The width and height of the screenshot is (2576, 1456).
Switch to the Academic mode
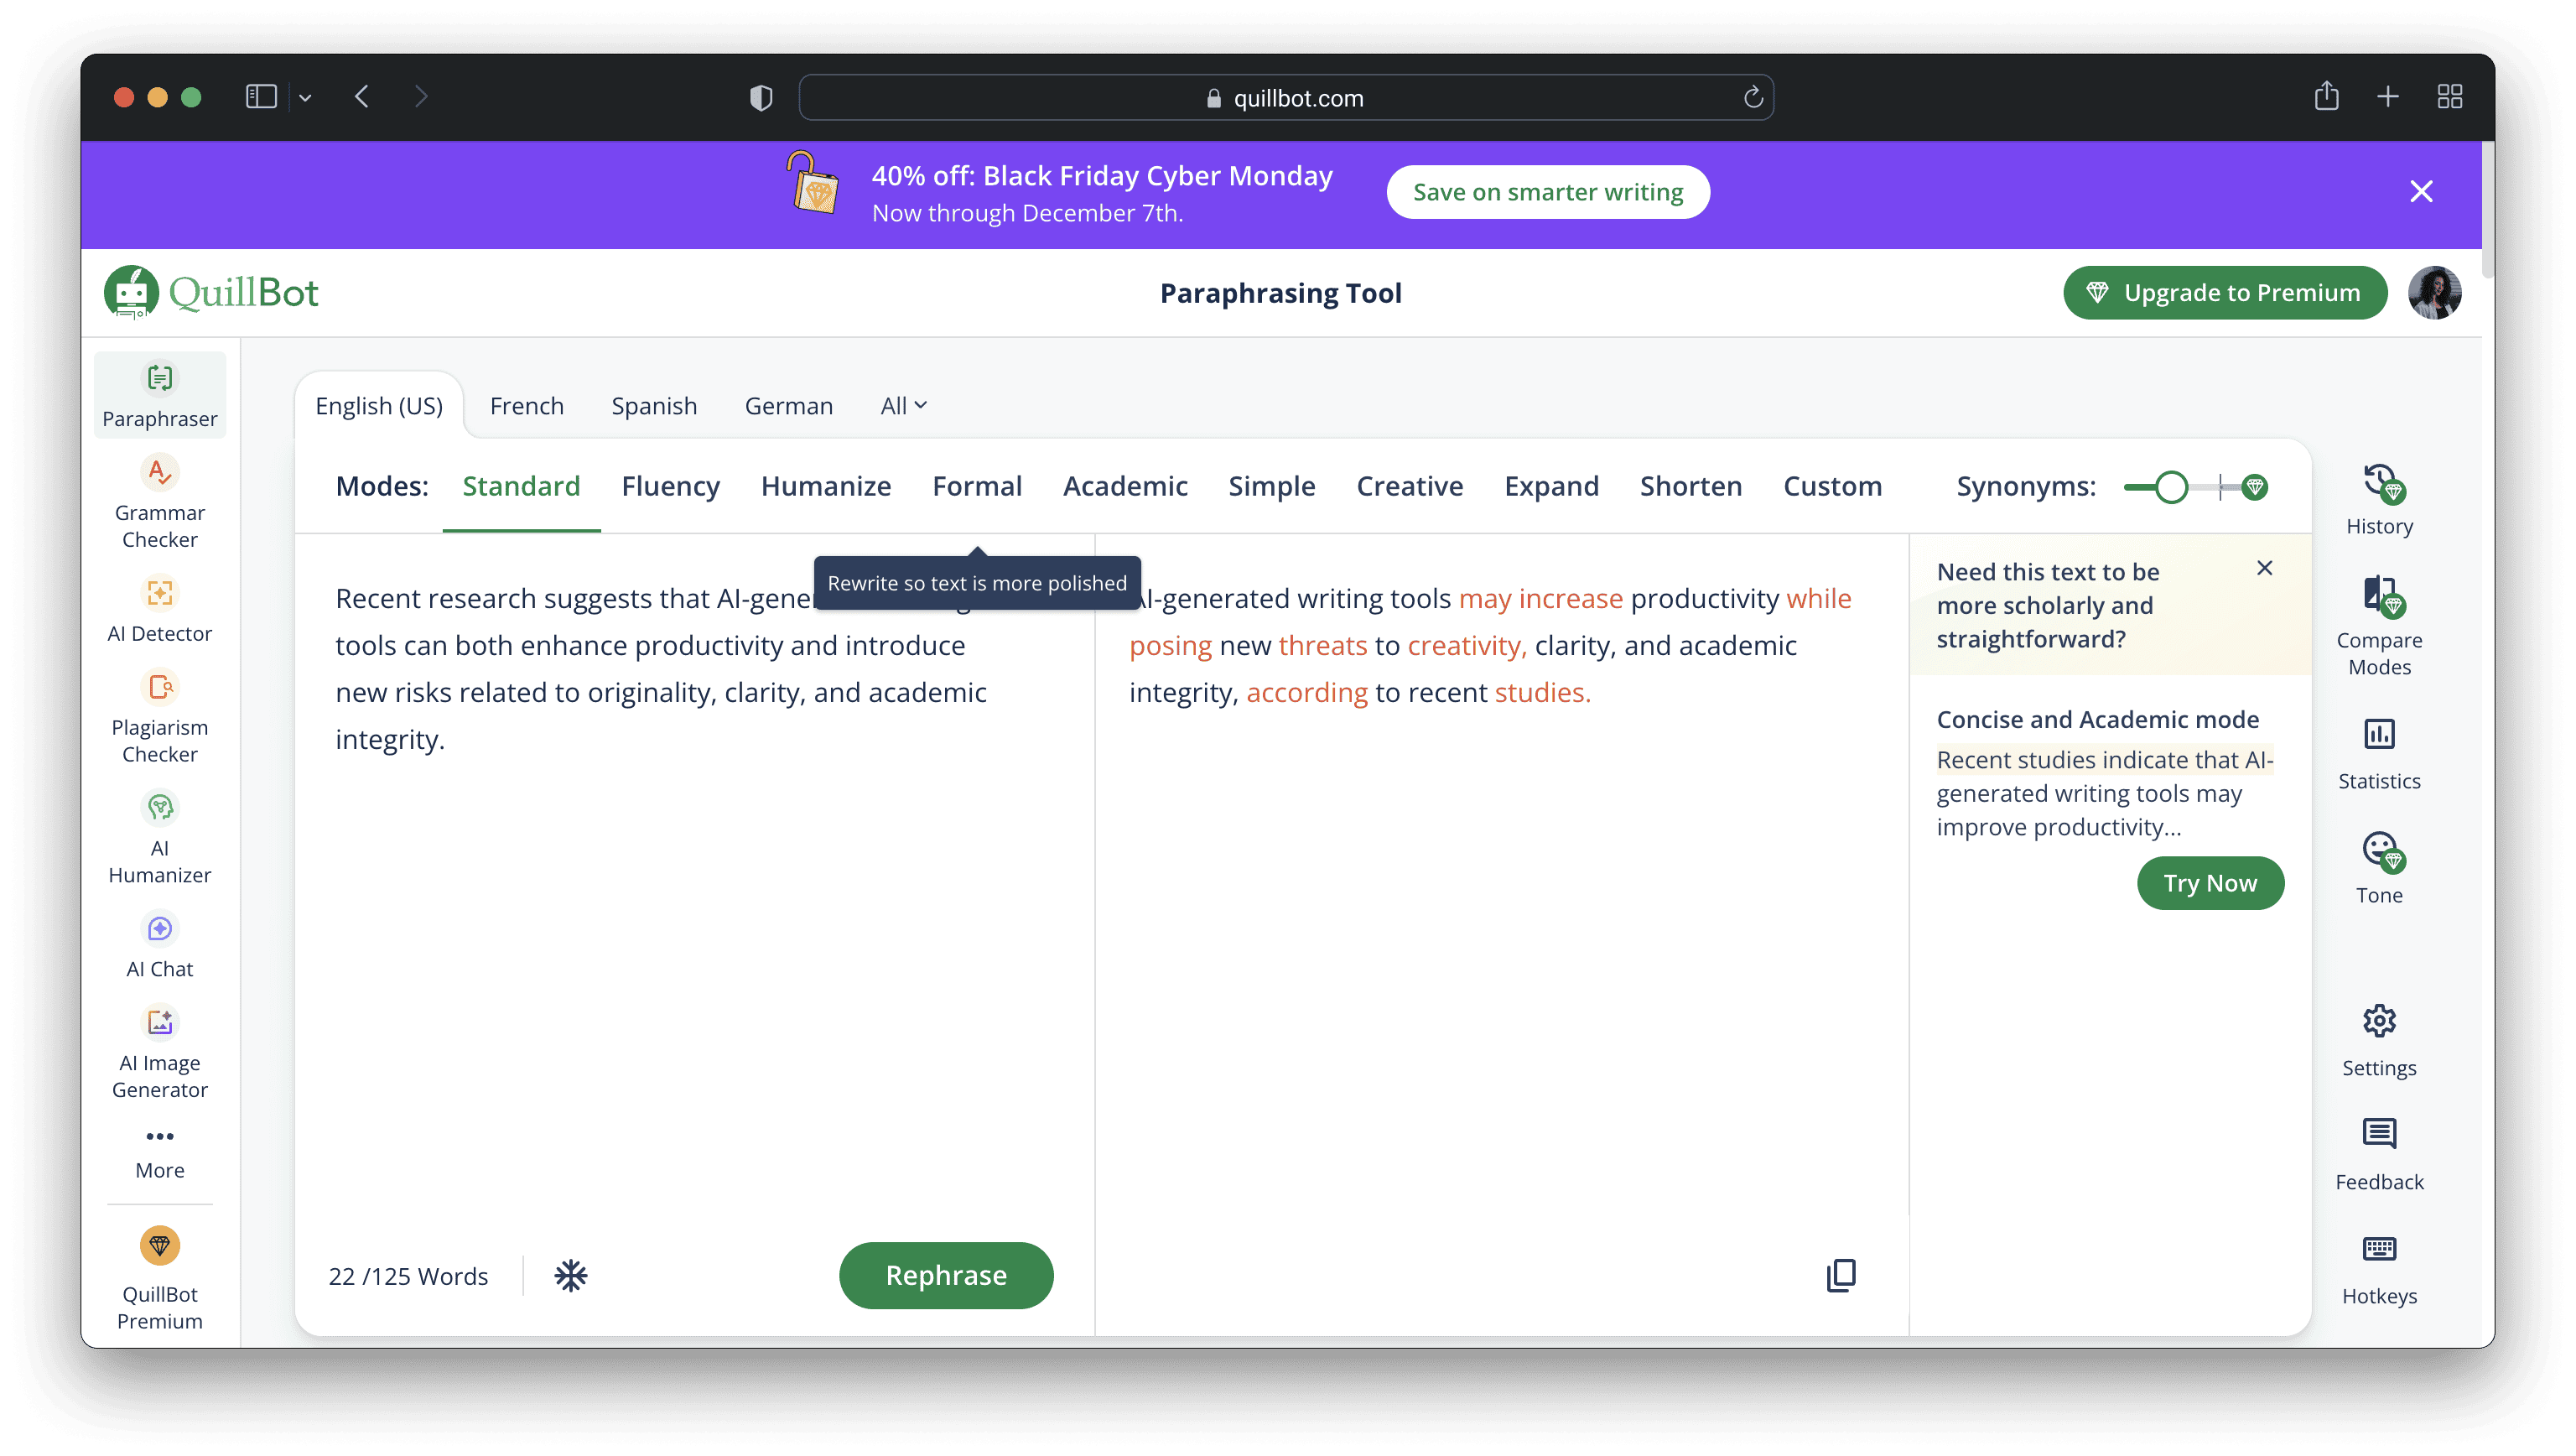[1124, 486]
